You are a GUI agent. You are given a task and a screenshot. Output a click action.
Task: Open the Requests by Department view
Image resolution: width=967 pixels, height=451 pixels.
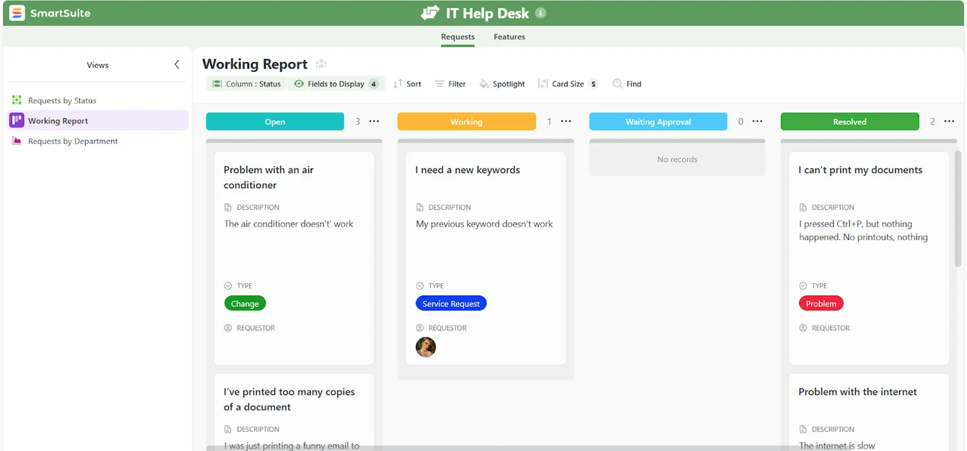click(x=73, y=141)
